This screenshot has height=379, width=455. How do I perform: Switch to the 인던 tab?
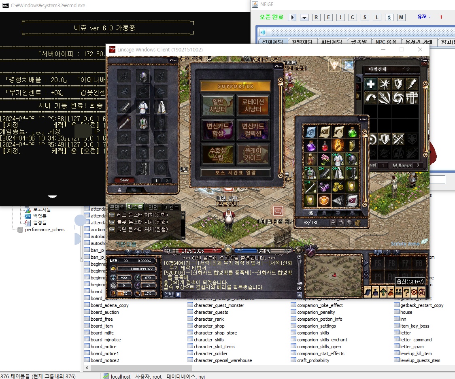(153, 207)
